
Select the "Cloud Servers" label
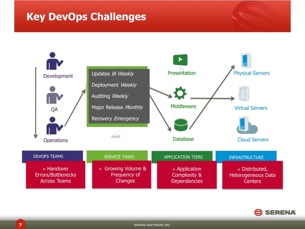click(x=253, y=140)
